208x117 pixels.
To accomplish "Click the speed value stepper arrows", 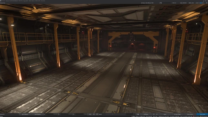I will tap(136, 114).
